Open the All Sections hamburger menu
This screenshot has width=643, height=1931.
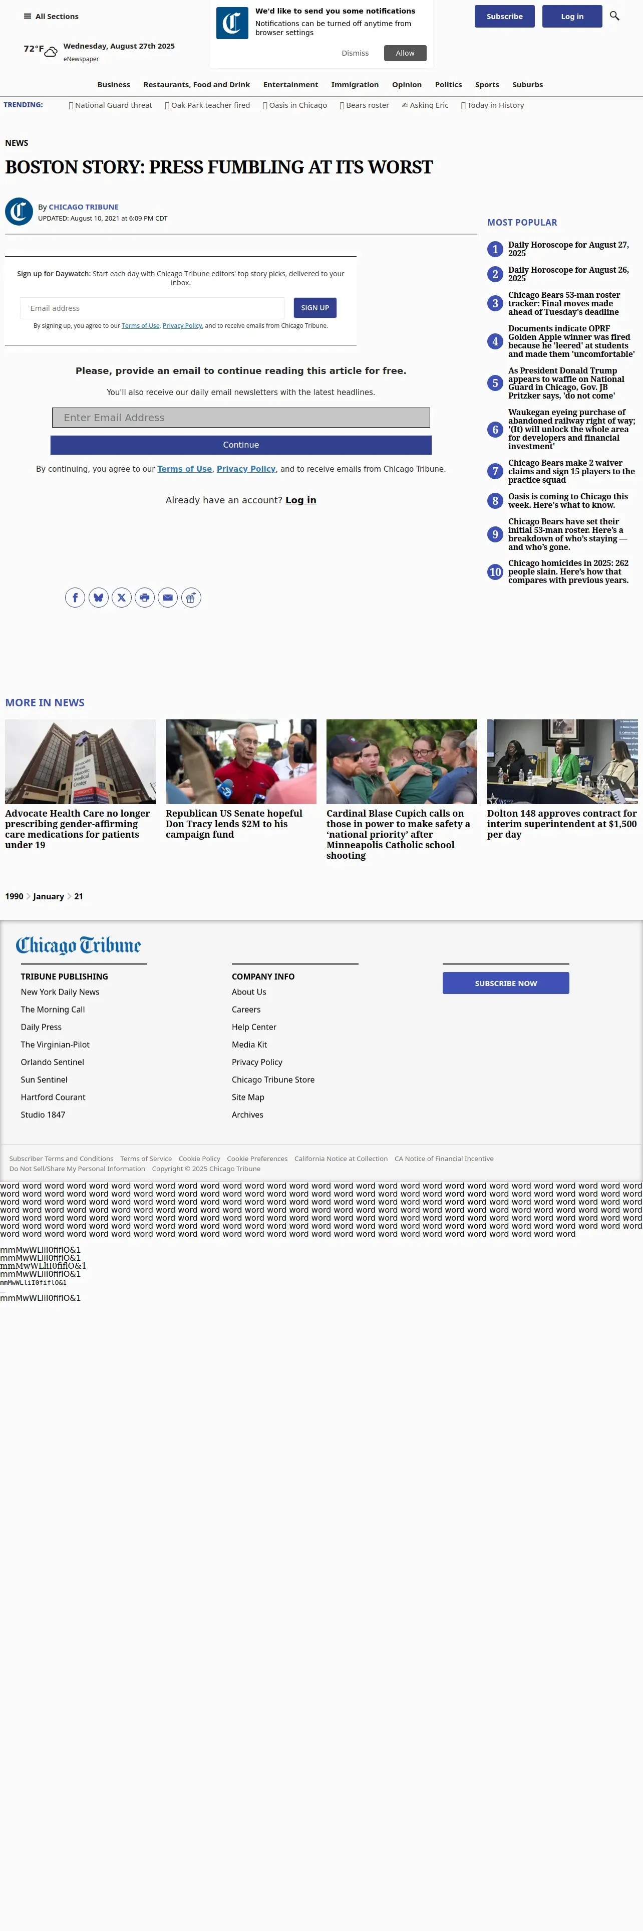[x=51, y=17]
